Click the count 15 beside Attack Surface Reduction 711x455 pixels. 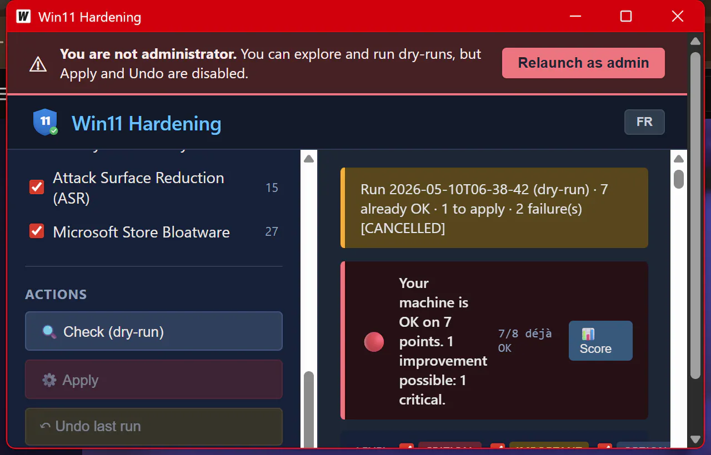pos(272,188)
